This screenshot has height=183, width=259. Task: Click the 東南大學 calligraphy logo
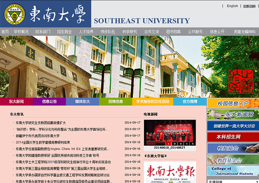[58, 14]
